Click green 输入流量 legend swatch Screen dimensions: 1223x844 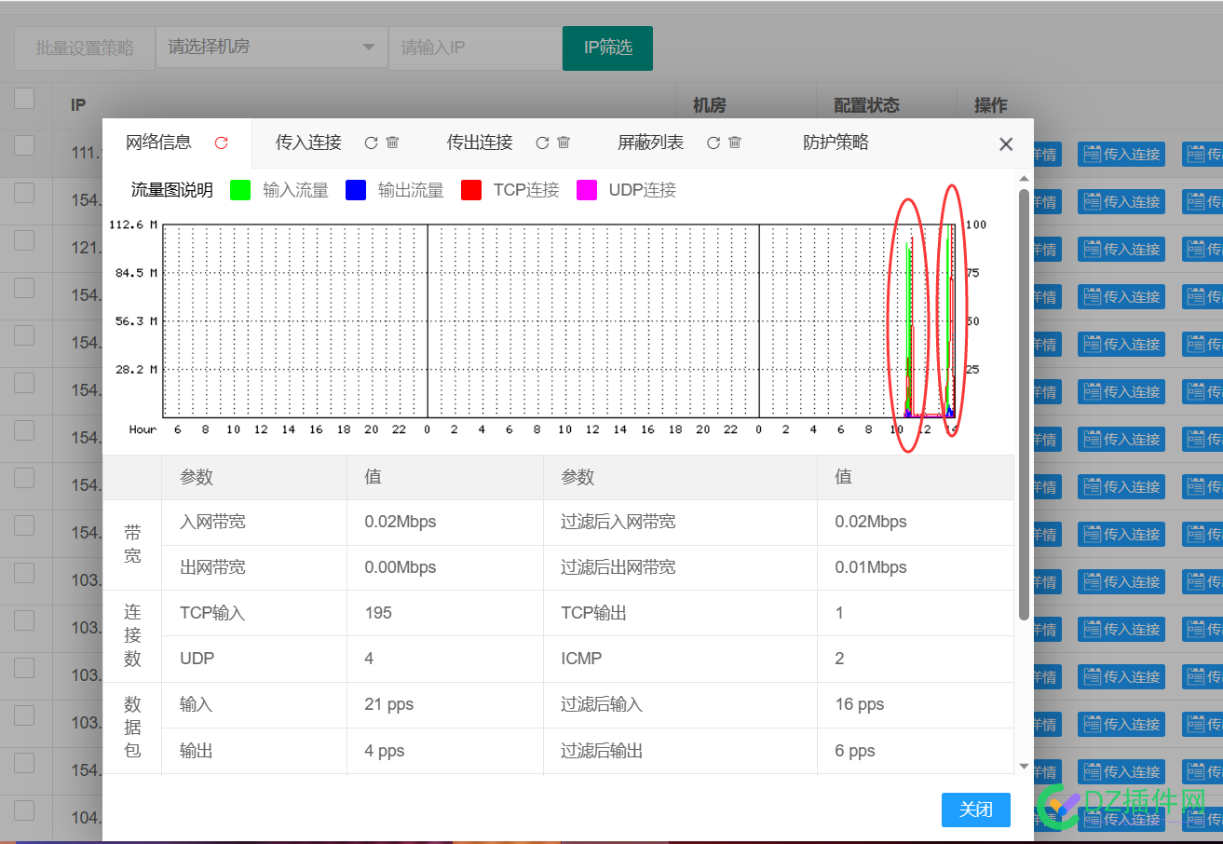click(240, 190)
